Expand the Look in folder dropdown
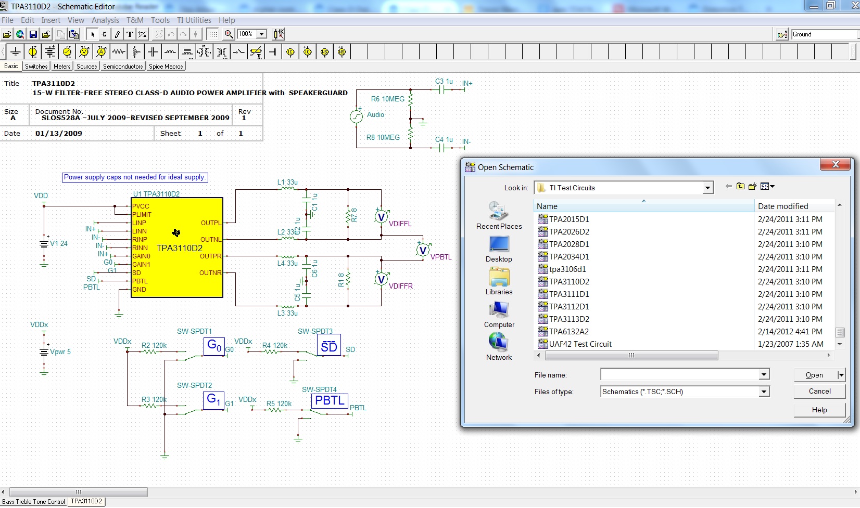The width and height of the screenshot is (860, 508). click(x=707, y=188)
